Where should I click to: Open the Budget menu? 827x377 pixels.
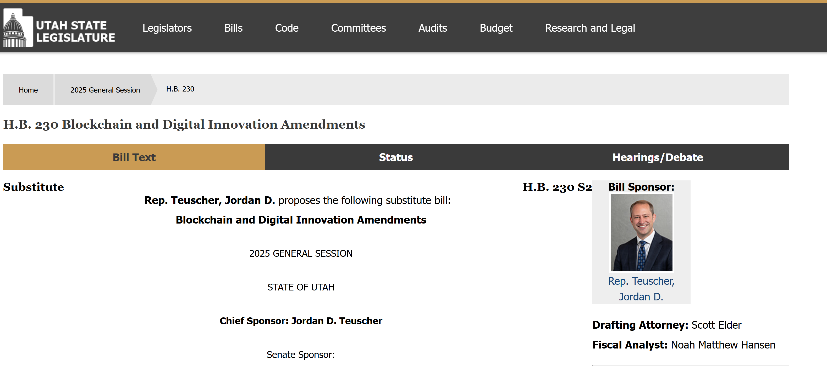496,28
